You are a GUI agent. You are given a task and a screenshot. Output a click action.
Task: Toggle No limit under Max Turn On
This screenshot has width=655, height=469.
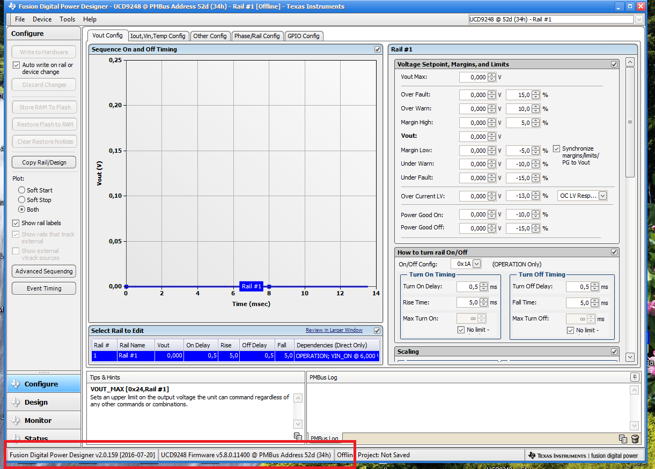(x=461, y=330)
